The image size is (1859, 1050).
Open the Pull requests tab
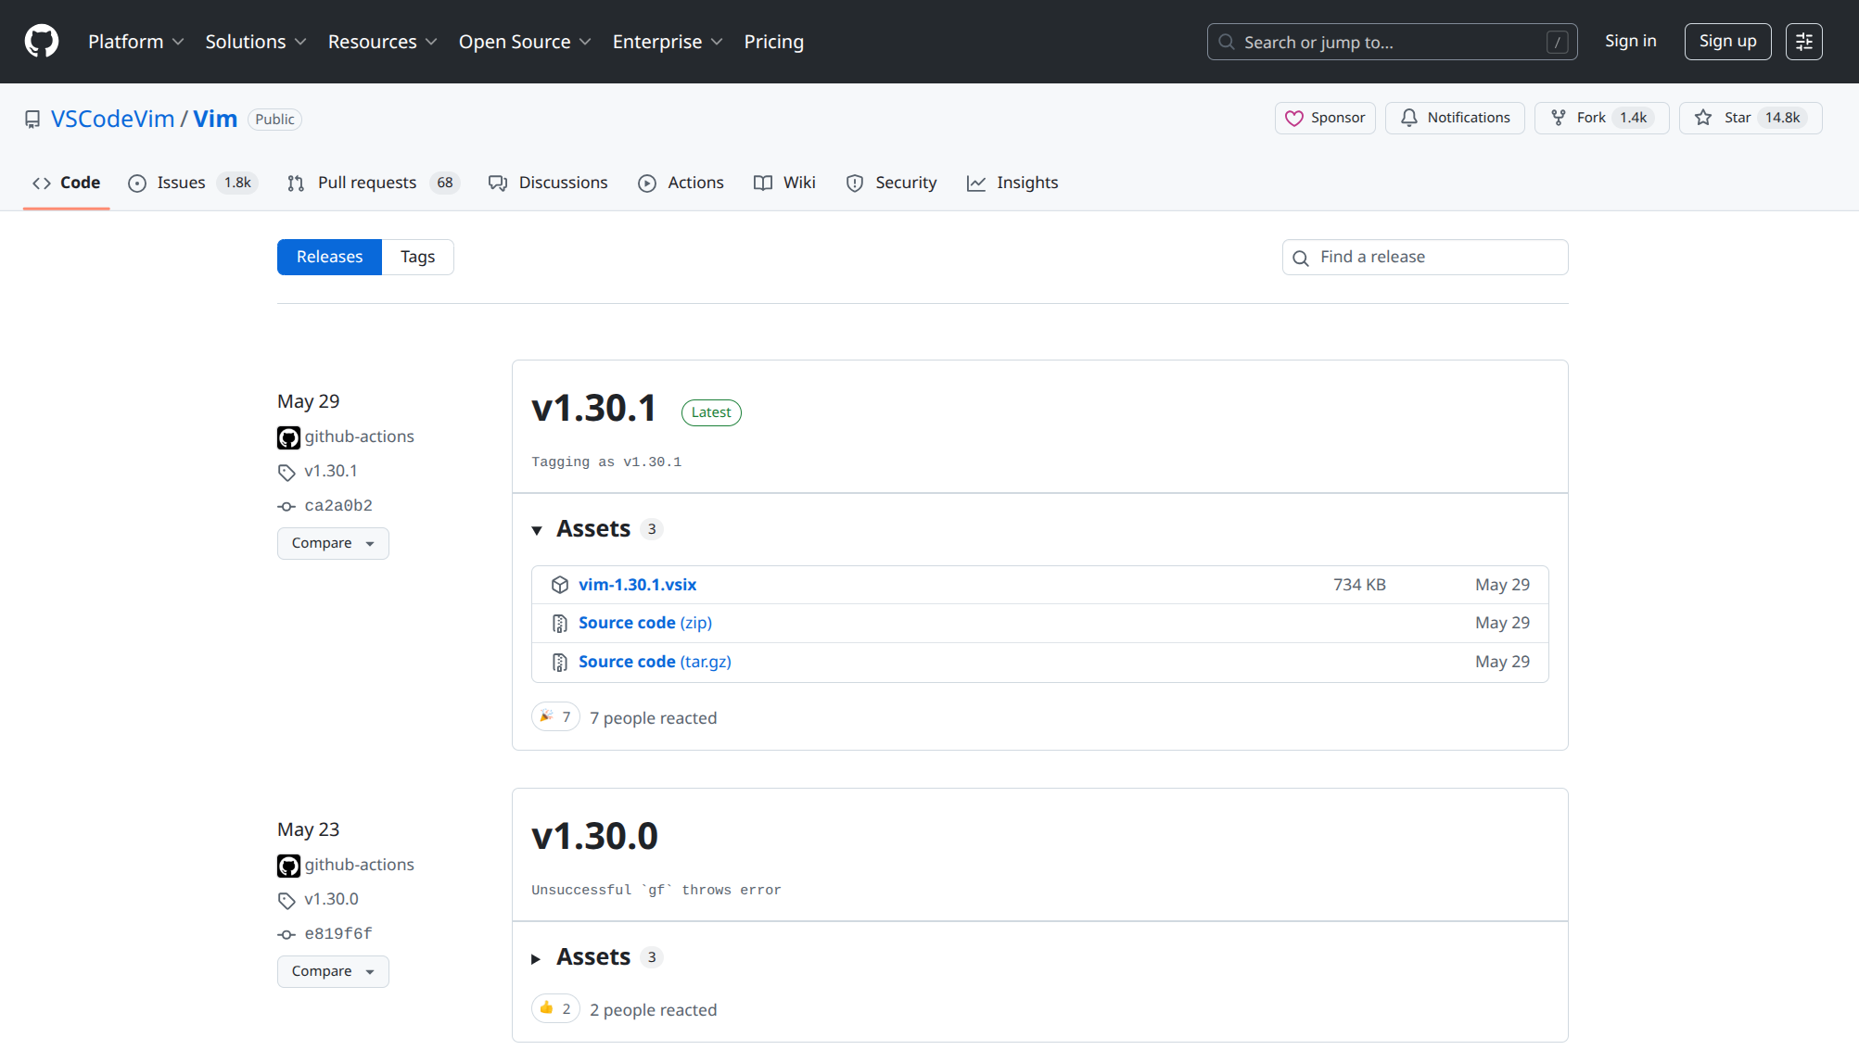point(366,183)
